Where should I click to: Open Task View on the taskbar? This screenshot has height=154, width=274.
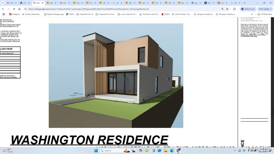134,151
